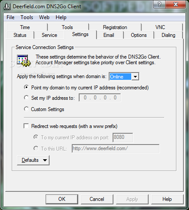This screenshot has width=189, height=210.
Task: Open the Defaults dropdown button
Action: click(x=33, y=160)
